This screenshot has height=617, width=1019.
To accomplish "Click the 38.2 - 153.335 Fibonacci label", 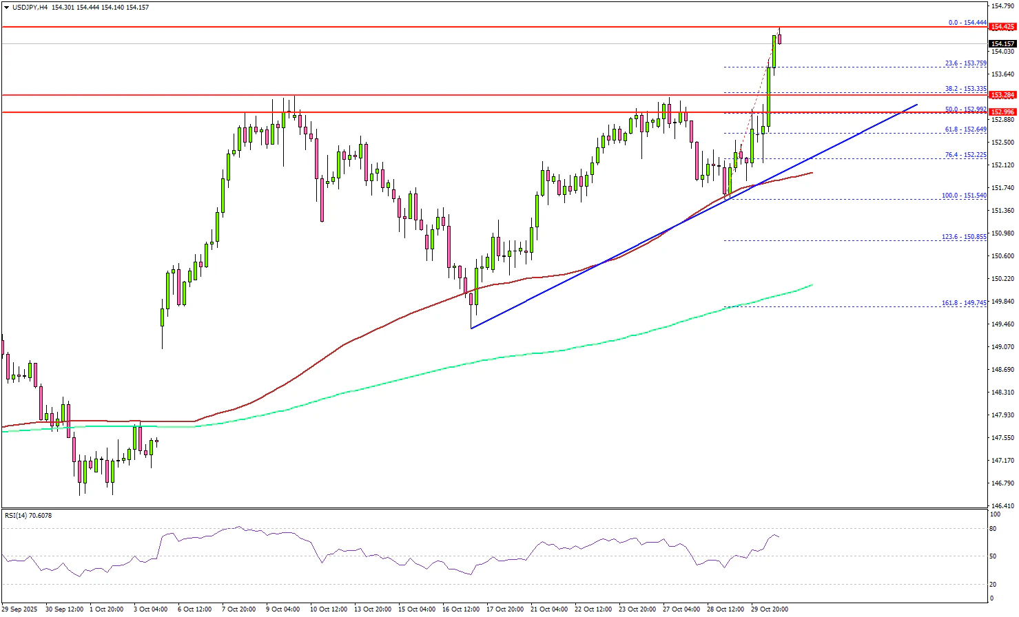I will [965, 89].
